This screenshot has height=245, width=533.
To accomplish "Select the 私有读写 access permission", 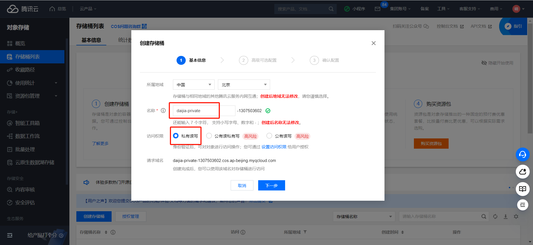I will click(x=176, y=136).
